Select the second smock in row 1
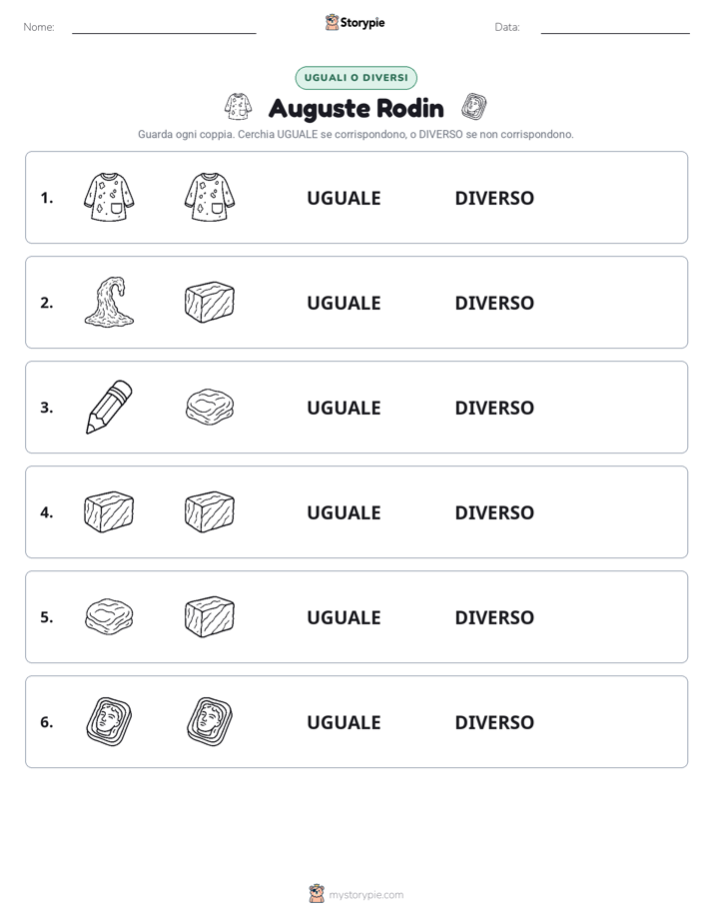 [x=210, y=197]
